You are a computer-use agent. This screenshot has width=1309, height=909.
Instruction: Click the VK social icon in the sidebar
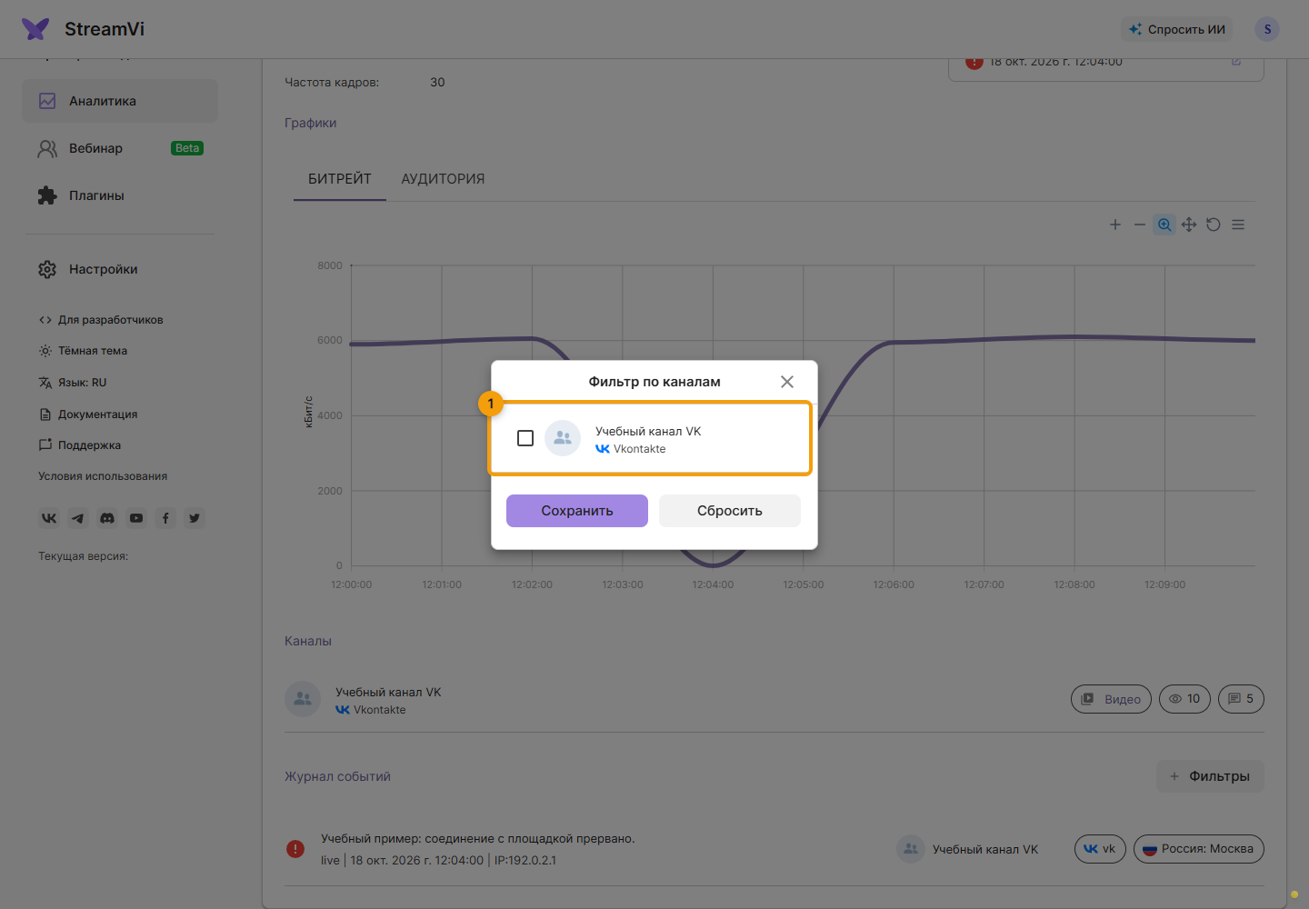(x=49, y=518)
